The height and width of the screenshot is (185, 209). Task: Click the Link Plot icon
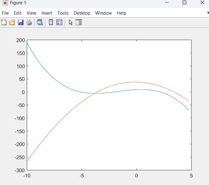coord(40,22)
